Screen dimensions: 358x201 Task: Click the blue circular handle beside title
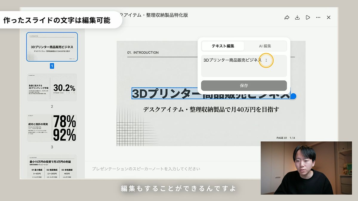(x=293, y=96)
